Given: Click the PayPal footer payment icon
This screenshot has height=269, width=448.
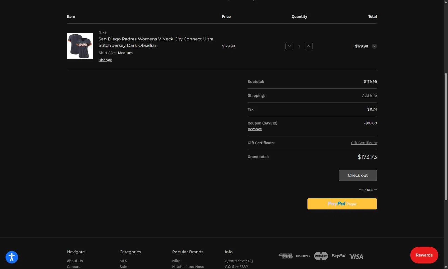Looking at the screenshot, I should click(339, 256).
